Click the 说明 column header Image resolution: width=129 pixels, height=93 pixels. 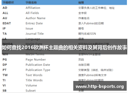coord(81,3)
